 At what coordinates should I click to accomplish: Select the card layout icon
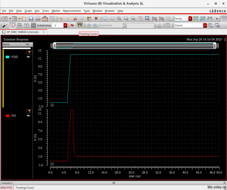[x=12, y=25]
